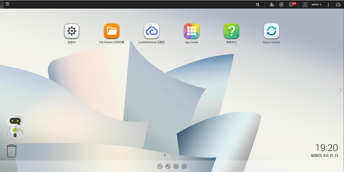
Task: Expand the admin user dropdown
Action: pyautogui.click(x=316, y=5)
